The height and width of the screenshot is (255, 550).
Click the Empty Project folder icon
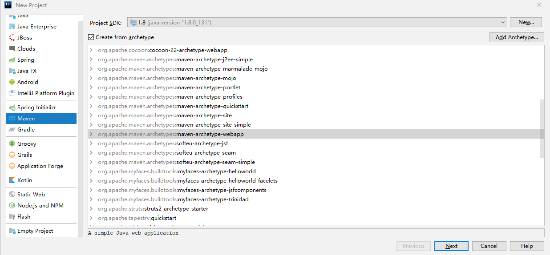(12, 231)
